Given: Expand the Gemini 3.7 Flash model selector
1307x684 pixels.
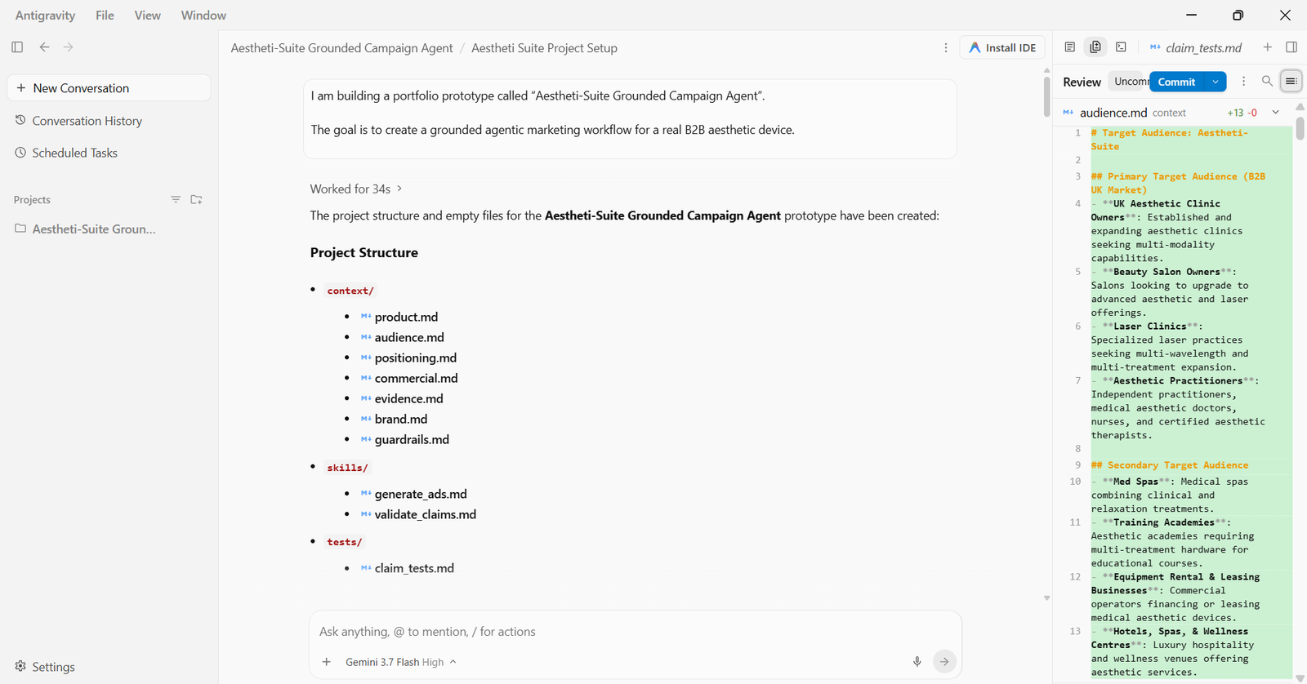Looking at the screenshot, I should [400, 662].
